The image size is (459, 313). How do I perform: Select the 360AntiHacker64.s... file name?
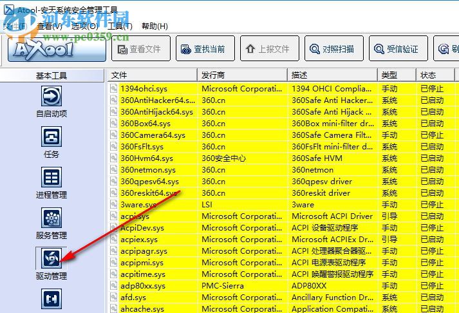click(x=158, y=100)
